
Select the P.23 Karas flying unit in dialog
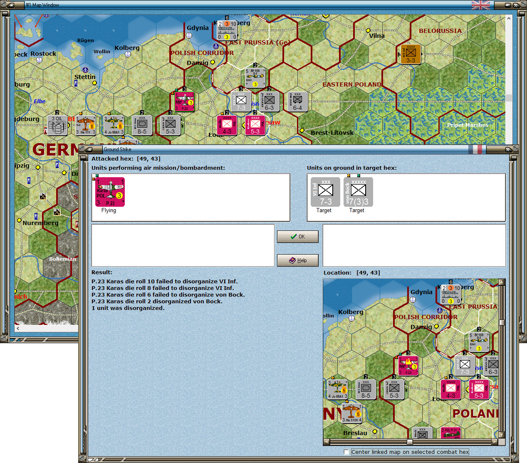[x=110, y=192]
